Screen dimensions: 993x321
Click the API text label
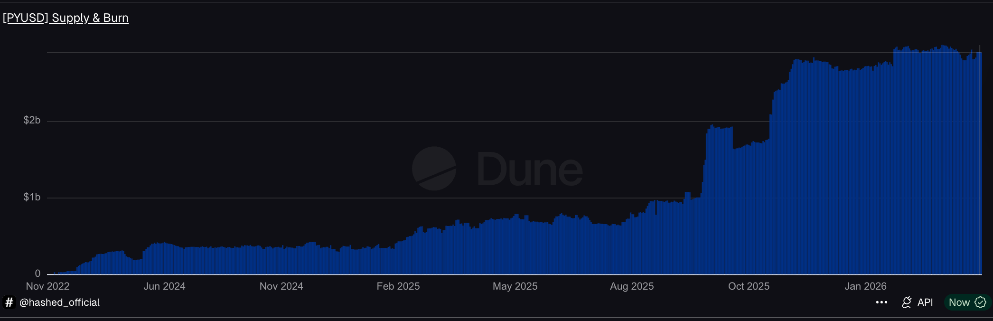pos(925,302)
